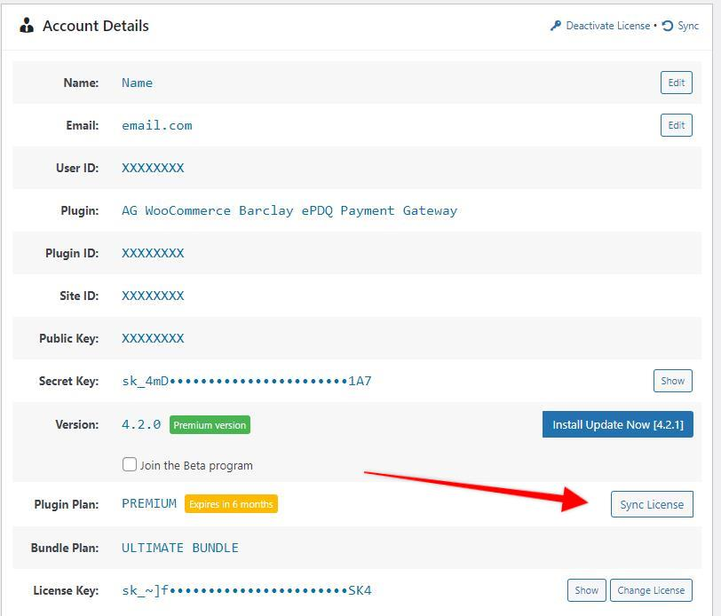Click the Version: label
This screenshot has width=721, height=616.
pyautogui.click(x=77, y=424)
